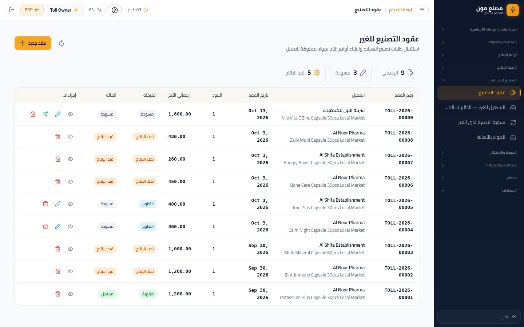This screenshot has height=327, width=524.
Task: Send contract TOLL-2026-00009 paper plane icon
Action: click(45, 114)
